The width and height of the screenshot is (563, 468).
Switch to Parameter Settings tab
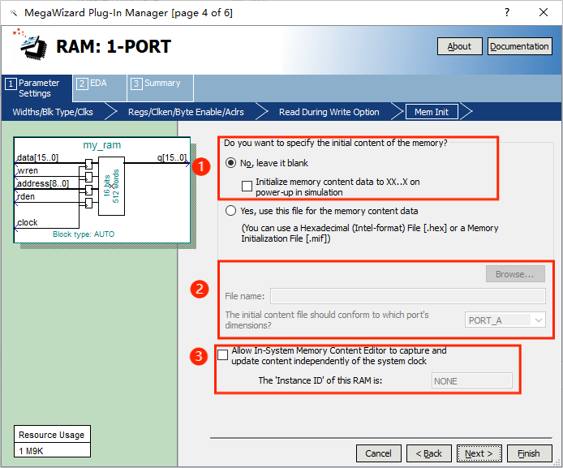tap(37, 88)
